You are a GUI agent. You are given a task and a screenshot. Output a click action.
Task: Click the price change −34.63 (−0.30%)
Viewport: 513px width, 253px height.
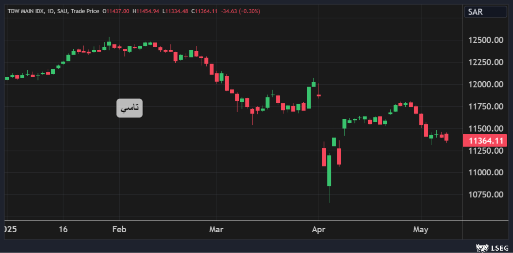click(x=241, y=11)
